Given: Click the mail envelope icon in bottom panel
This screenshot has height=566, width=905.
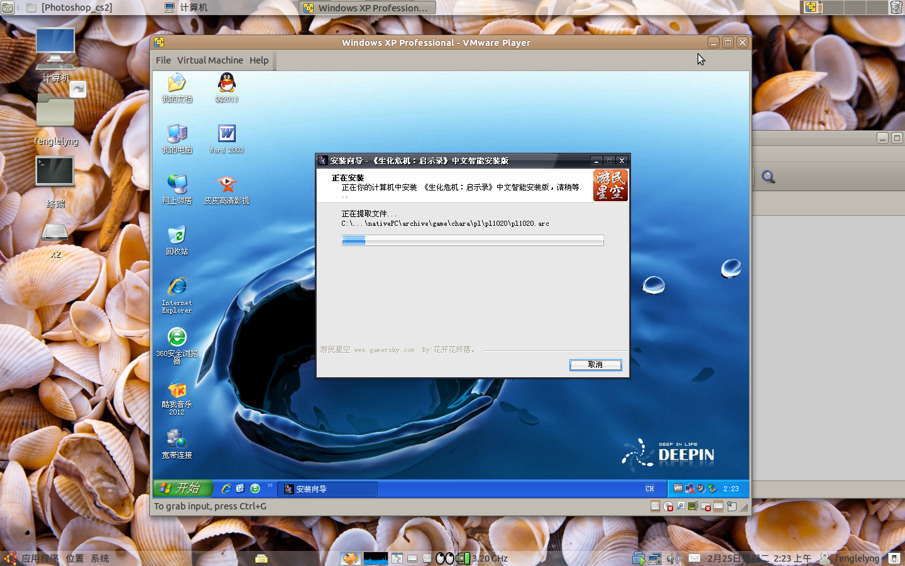Looking at the screenshot, I should point(694,558).
